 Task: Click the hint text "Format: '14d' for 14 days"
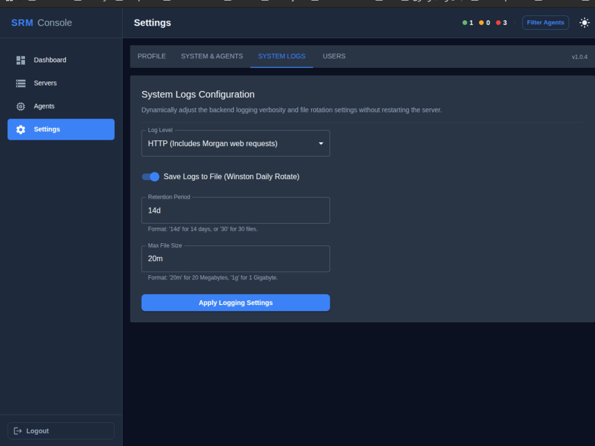(203, 229)
